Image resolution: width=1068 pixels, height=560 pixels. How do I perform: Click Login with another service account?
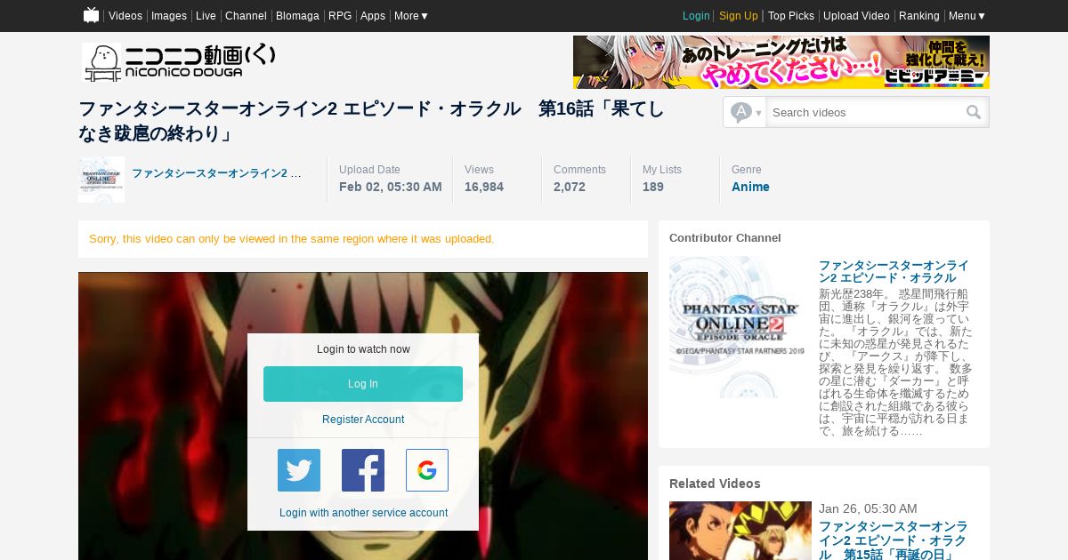click(x=363, y=513)
